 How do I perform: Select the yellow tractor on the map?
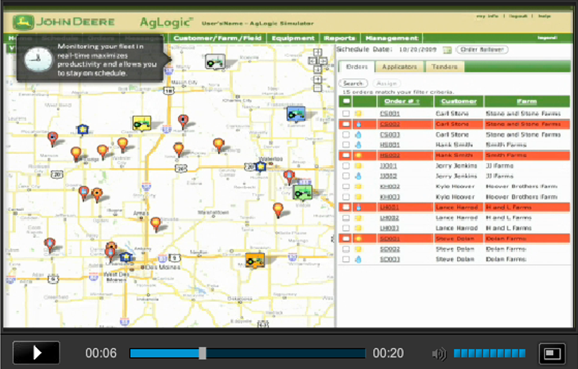[142, 123]
